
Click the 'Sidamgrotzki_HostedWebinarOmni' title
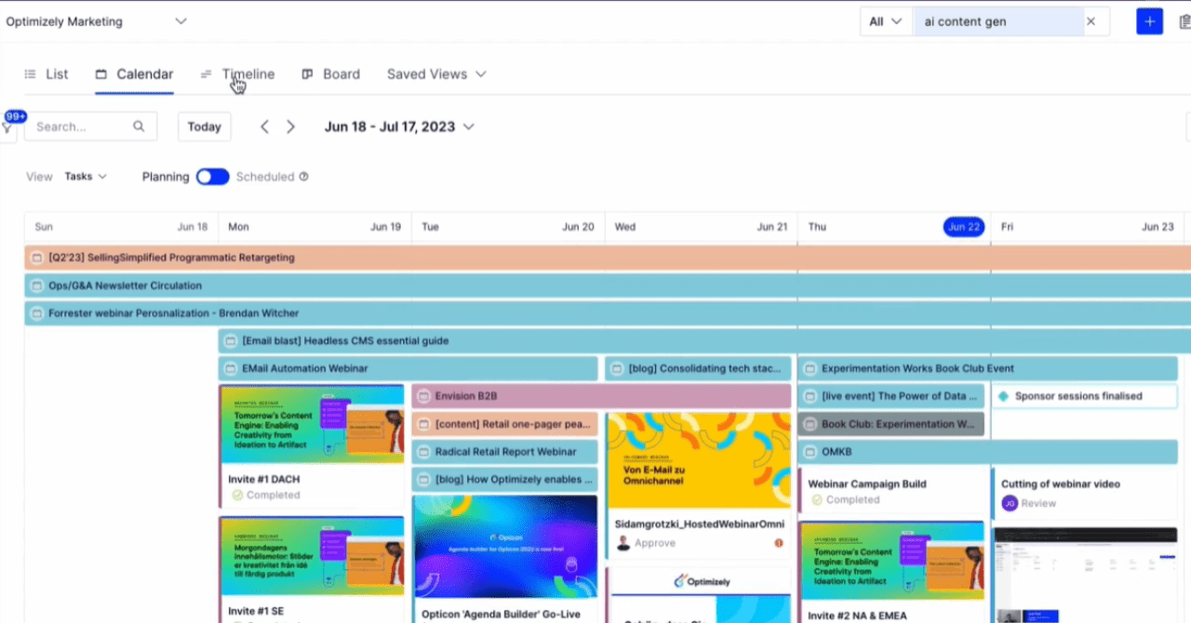699,524
